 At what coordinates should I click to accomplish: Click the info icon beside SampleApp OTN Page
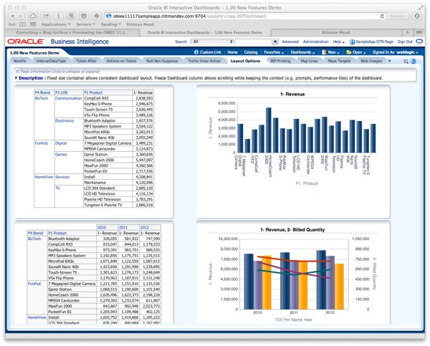click(352, 42)
